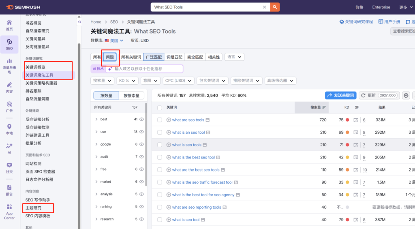
Task: Check the 'what is seo tools' row
Action: [x=160, y=145]
